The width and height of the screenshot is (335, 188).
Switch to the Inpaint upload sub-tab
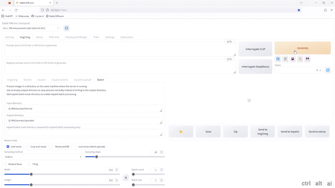tap(82, 80)
